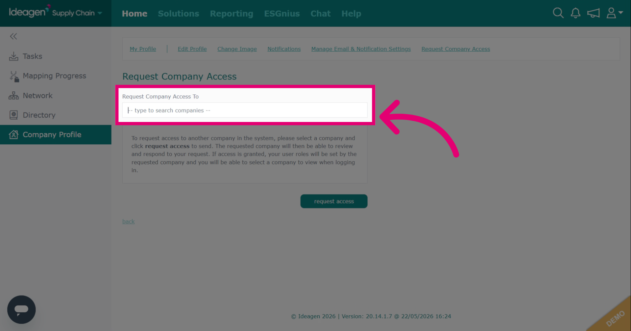Go to Home menu

click(x=134, y=13)
